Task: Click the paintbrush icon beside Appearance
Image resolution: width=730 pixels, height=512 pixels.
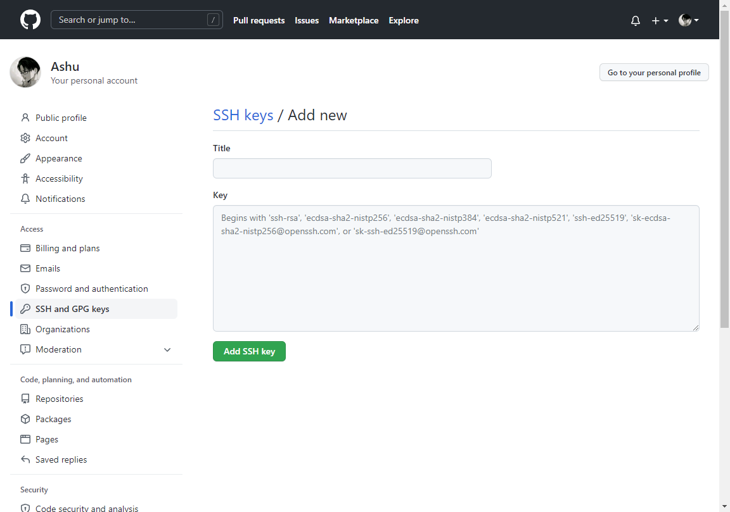Action: pyautogui.click(x=25, y=158)
